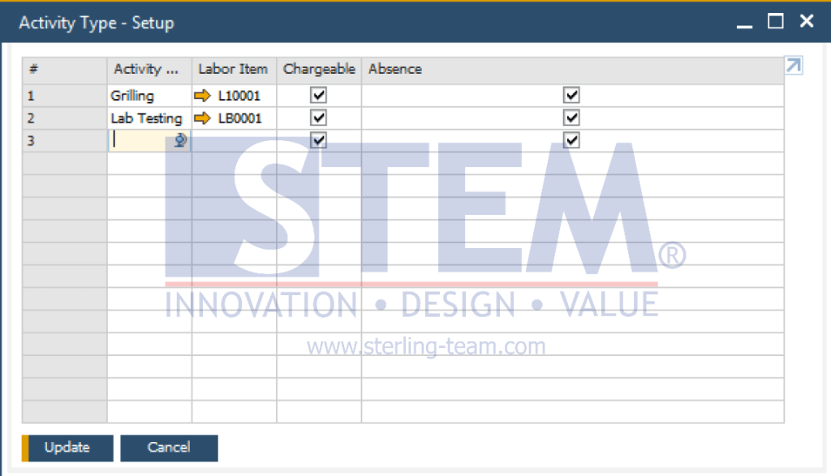Disable Chargeable checkbox in row 3
The height and width of the screenshot is (476, 831).
[x=318, y=139]
